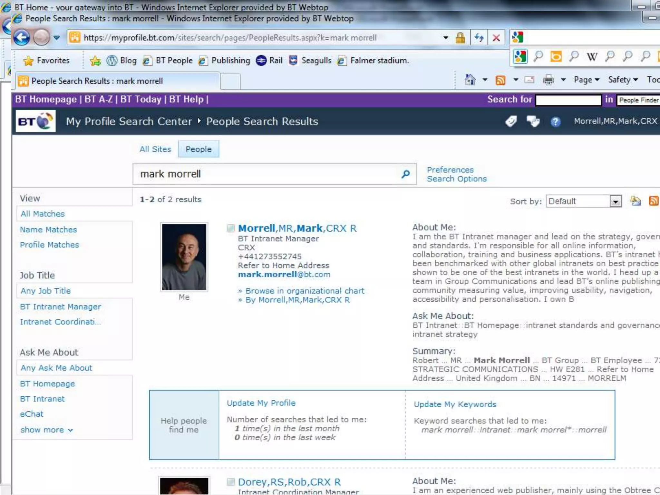The image size is (660, 495).
Task: Open recent pages dropdown next to Forward
Action: click(x=57, y=38)
